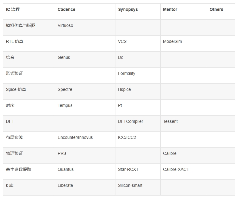The width and height of the screenshot is (239, 198).
Task: Click the Mentor column header
Action: coord(170,9)
